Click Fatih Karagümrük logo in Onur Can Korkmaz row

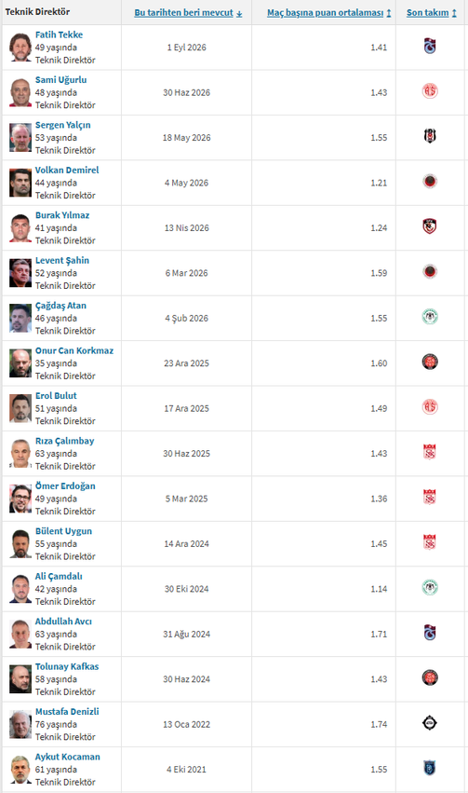coord(430,362)
